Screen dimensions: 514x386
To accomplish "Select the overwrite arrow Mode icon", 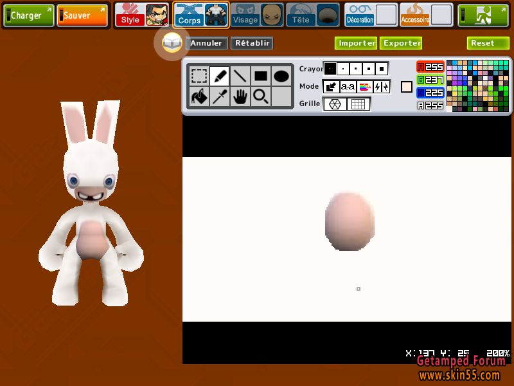I will point(331,87).
